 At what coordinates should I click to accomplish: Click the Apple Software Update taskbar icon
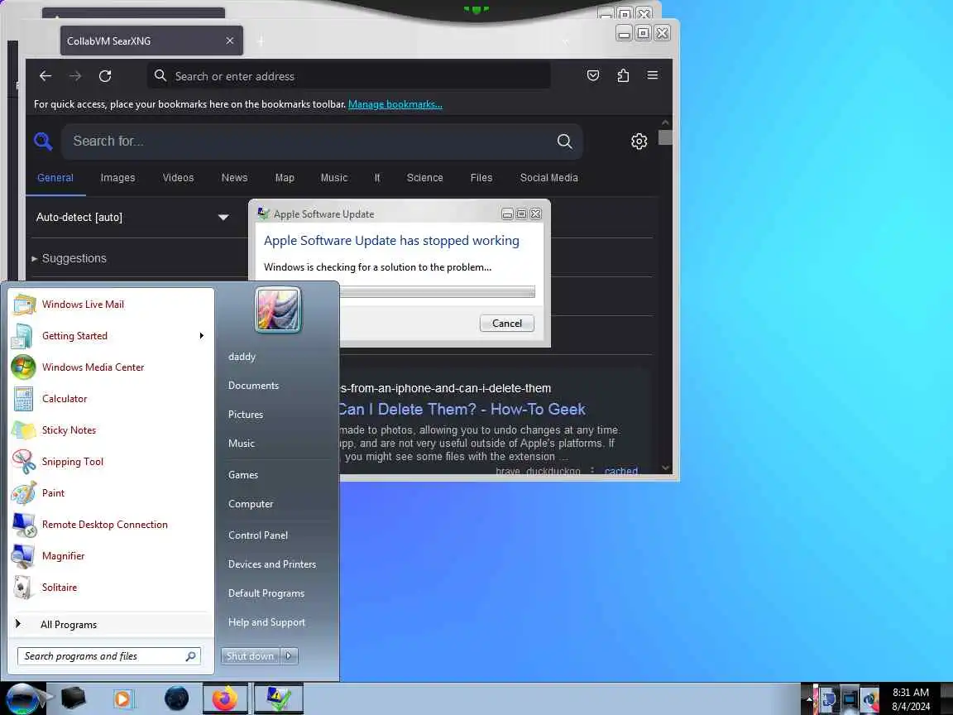coord(278,698)
